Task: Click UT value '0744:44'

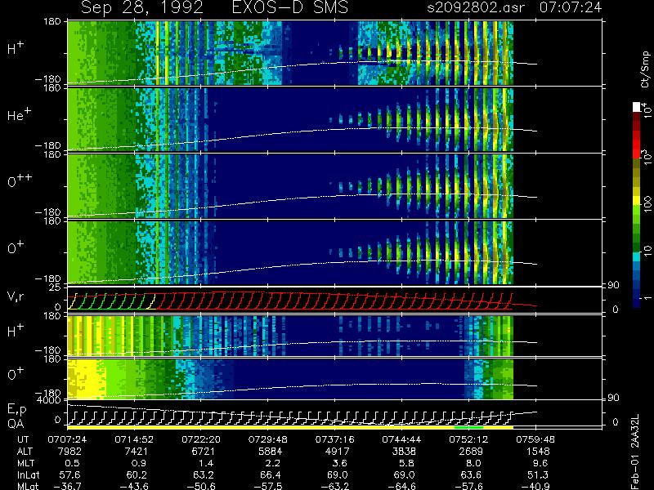Action: (401, 439)
